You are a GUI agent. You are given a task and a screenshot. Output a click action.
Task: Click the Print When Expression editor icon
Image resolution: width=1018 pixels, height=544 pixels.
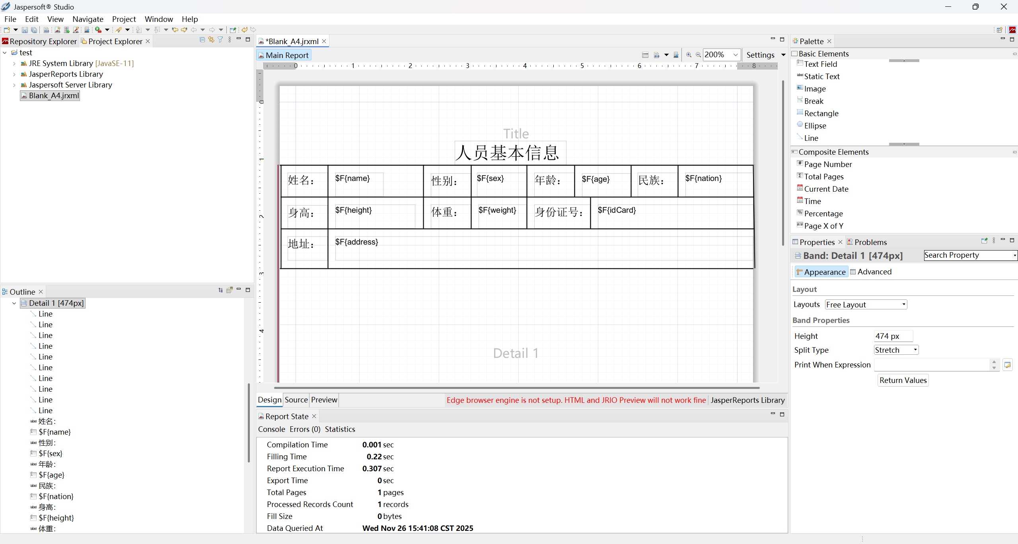tap(1007, 365)
